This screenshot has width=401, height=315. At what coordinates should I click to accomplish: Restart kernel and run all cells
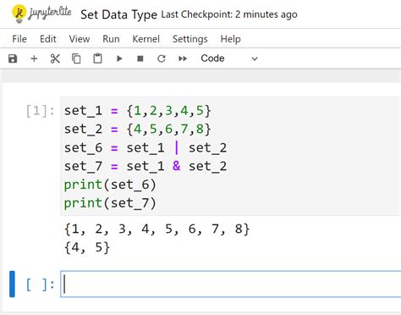tap(183, 58)
